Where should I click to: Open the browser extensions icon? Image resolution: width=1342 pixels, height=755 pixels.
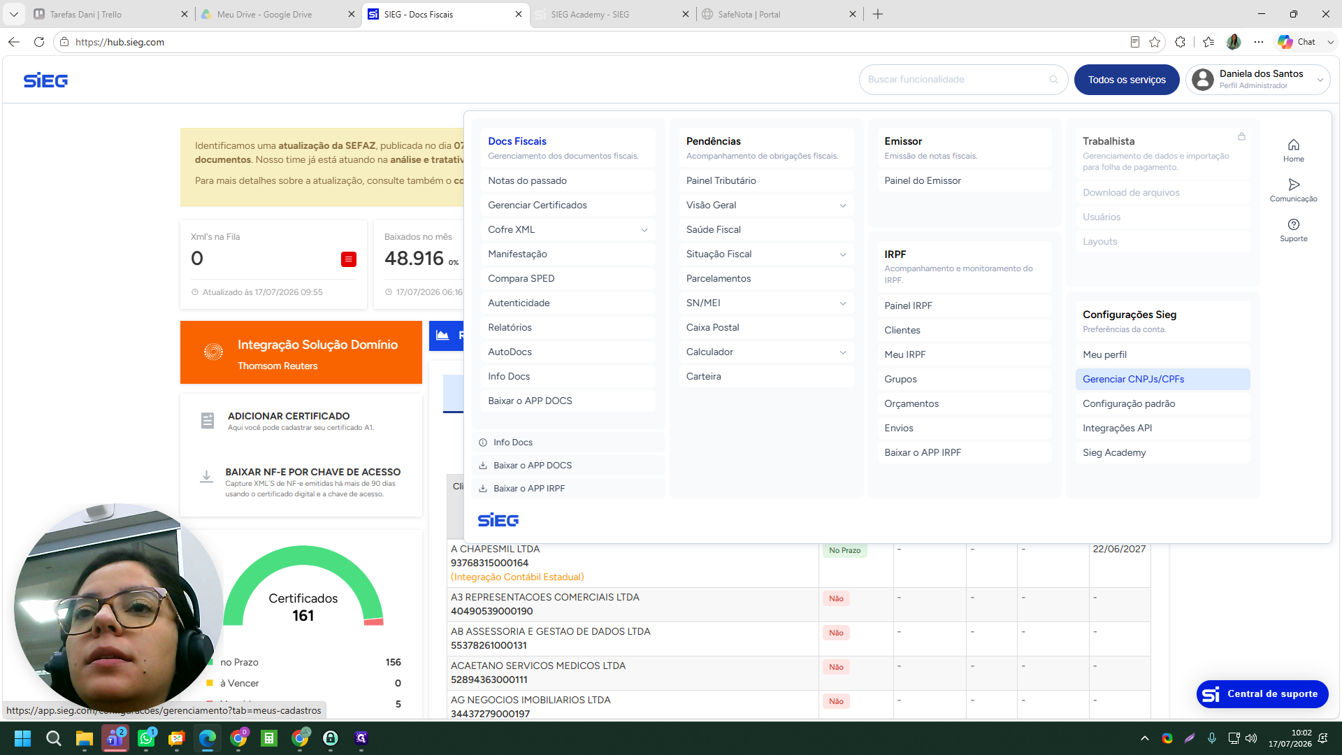point(1181,42)
